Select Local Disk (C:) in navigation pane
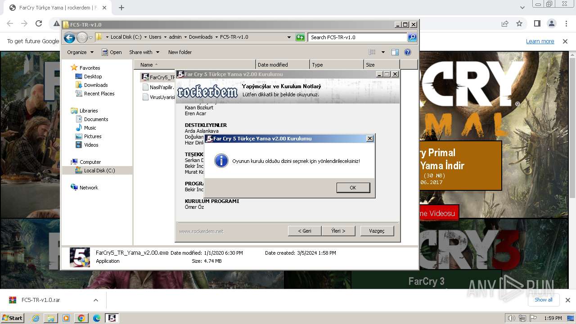This screenshot has width=576, height=324. [99, 171]
